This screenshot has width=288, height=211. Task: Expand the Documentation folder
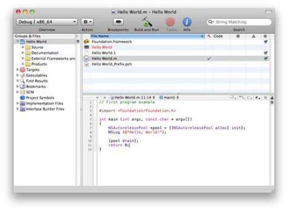(23, 53)
